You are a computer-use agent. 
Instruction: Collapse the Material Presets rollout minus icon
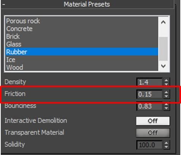click(x=4, y=5)
